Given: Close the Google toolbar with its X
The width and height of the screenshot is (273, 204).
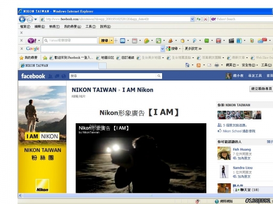Looking at the screenshot, I should pos(22,48).
